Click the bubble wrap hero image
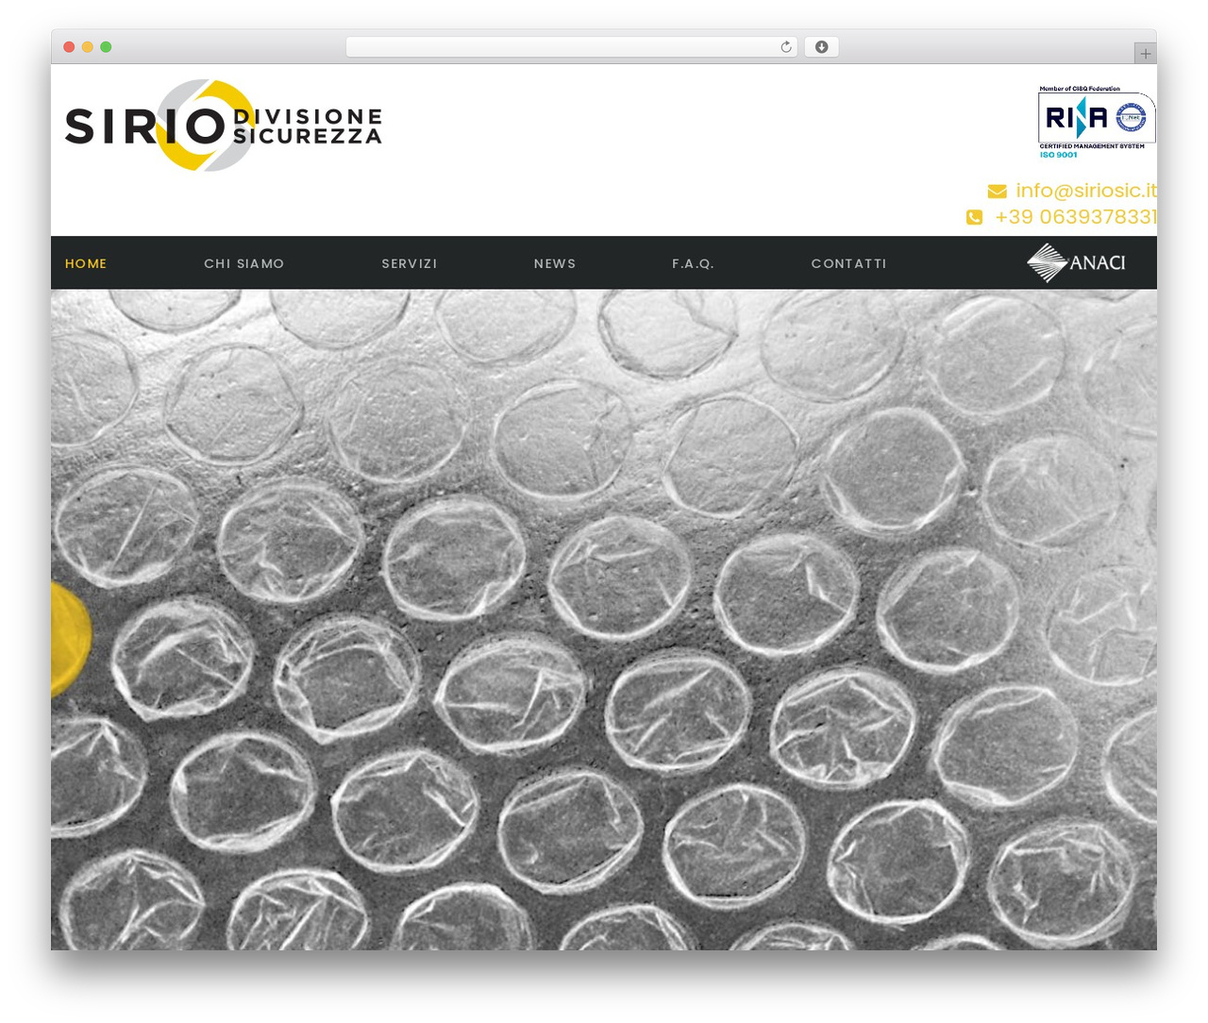Image resolution: width=1208 pixels, height=1023 pixels. coord(604,619)
